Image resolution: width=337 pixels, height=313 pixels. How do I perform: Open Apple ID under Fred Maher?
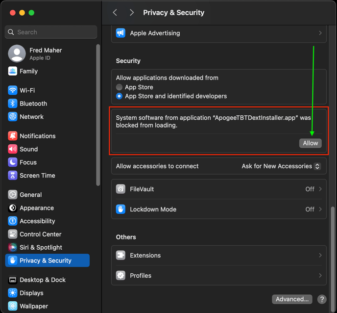(x=40, y=58)
